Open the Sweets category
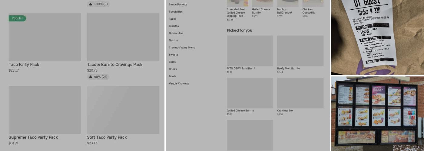The image size is (424, 151). tap(173, 55)
